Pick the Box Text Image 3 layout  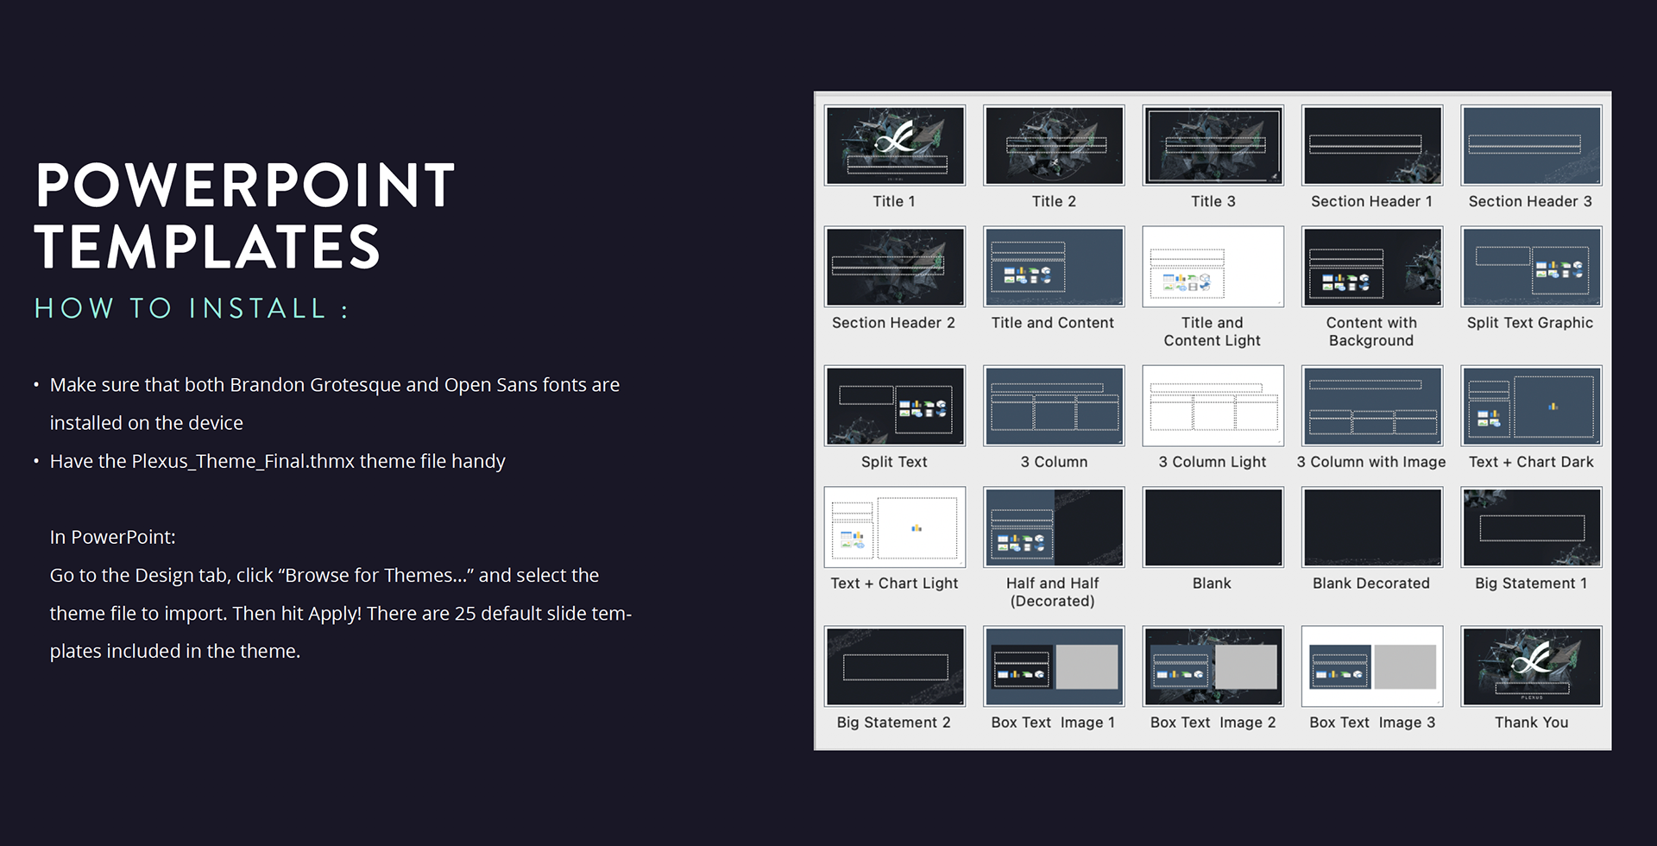(1372, 666)
